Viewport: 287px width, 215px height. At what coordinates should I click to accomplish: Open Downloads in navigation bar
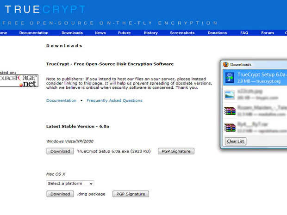(x=72, y=33)
